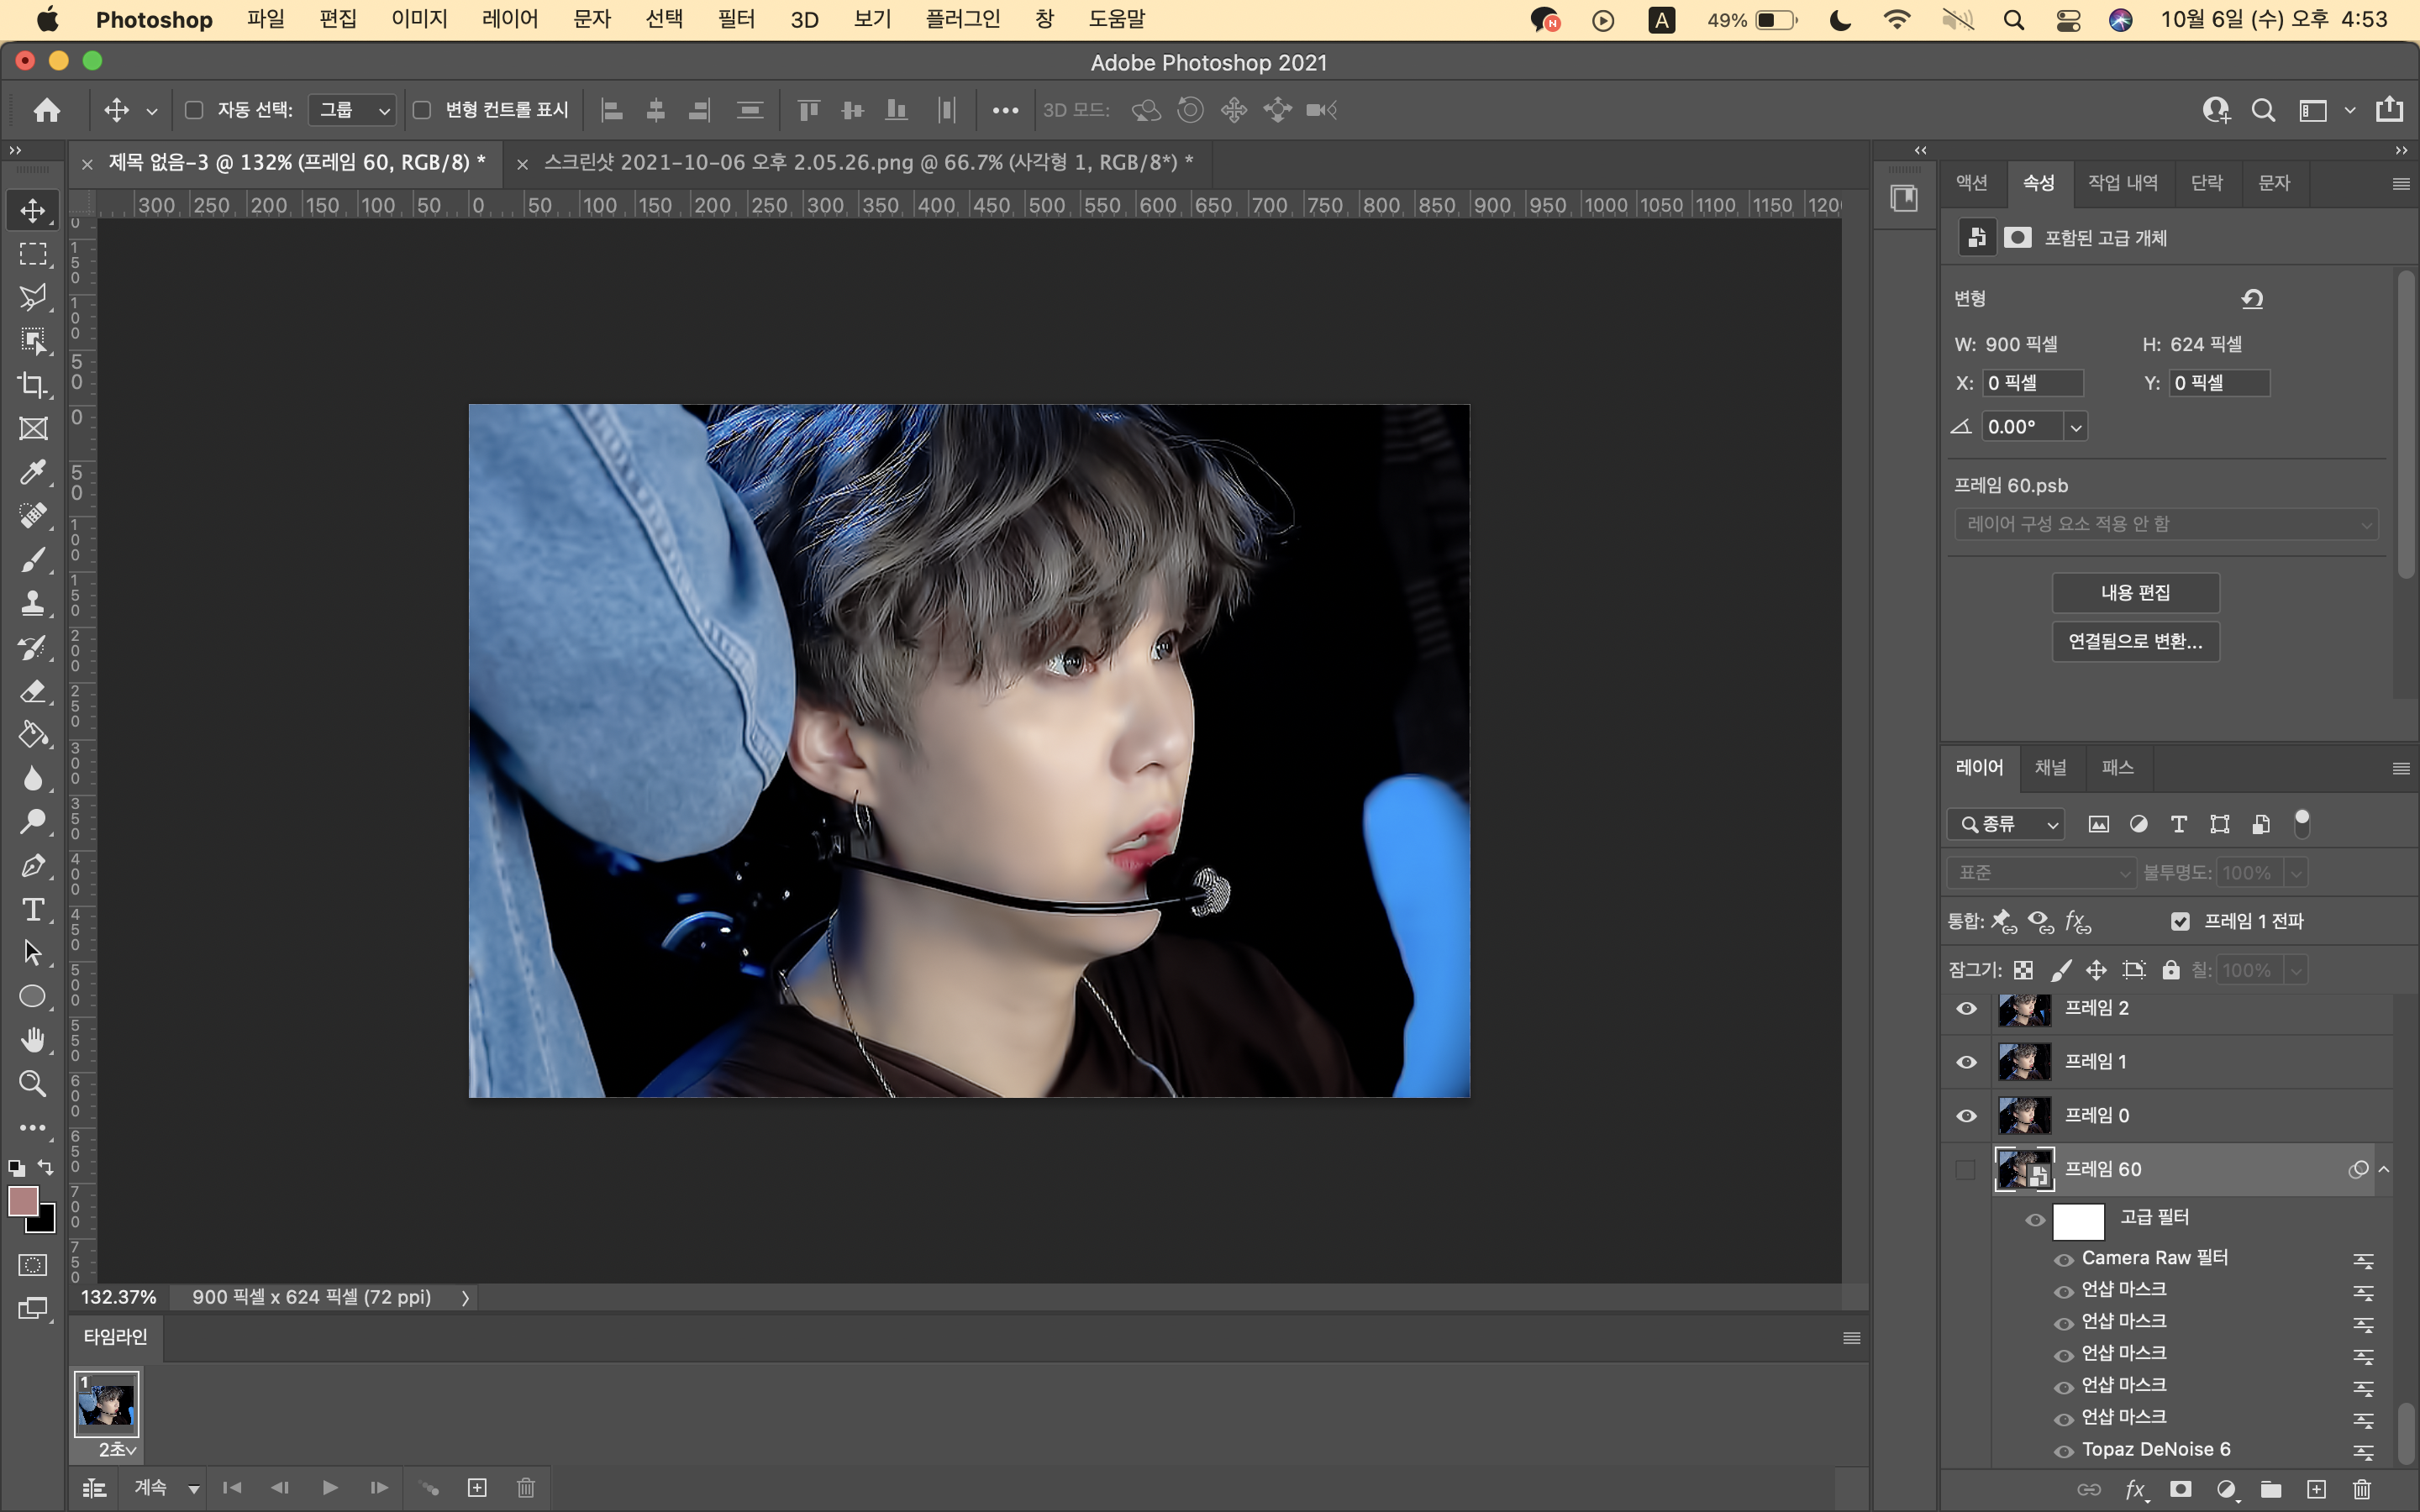The height and width of the screenshot is (1512, 2420).
Task: Select the Path Selection tool
Action: (33, 953)
